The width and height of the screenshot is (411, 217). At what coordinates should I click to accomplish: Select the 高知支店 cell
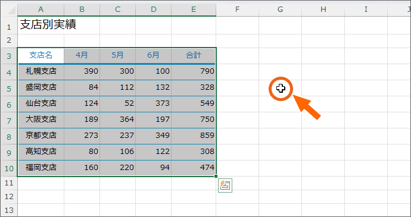tap(41, 152)
